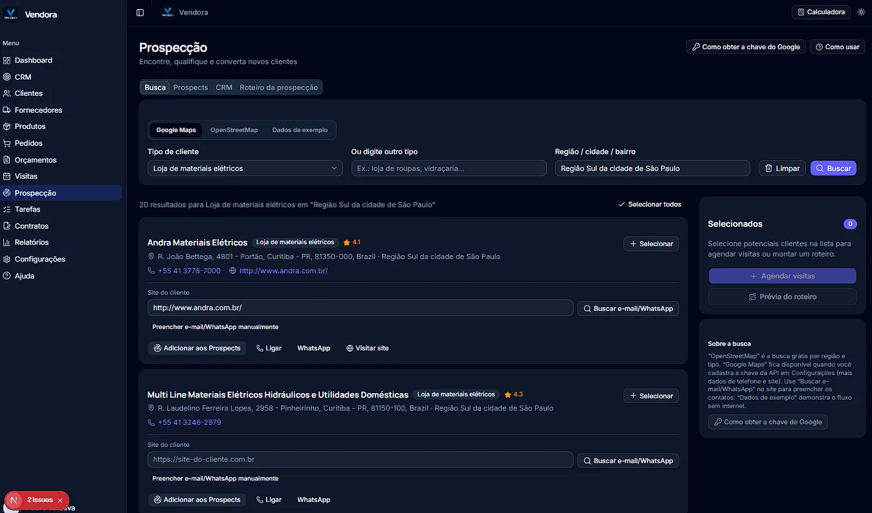Open Ajuda help page

tap(61, 276)
